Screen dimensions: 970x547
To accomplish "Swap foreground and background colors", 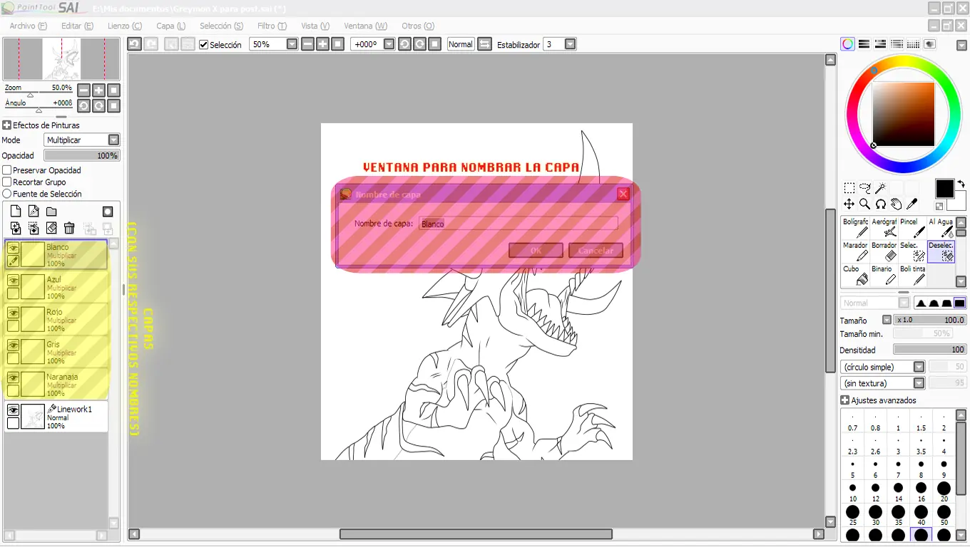I will [x=961, y=184].
